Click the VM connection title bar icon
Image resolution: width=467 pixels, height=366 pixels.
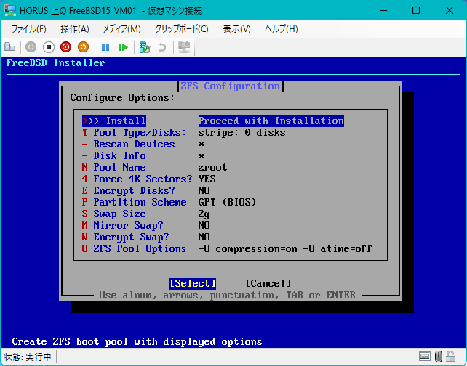click(10, 11)
